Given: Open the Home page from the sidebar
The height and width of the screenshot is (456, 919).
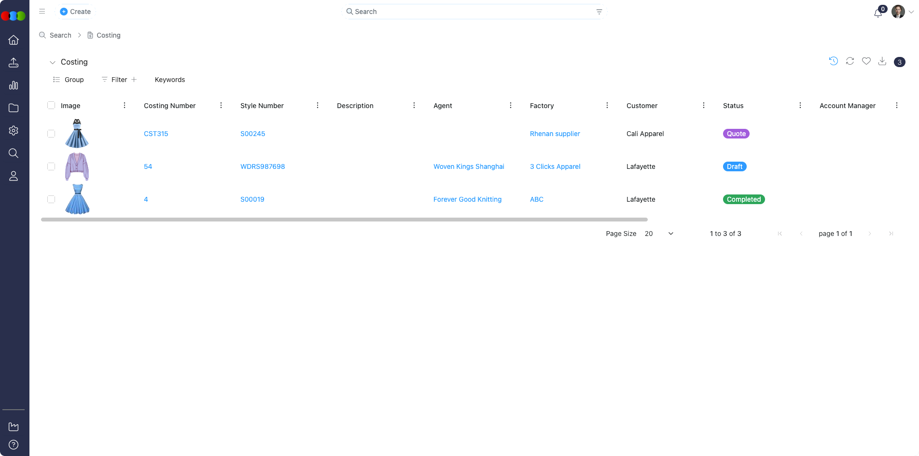Looking at the screenshot, I should (x=13, y=40).
